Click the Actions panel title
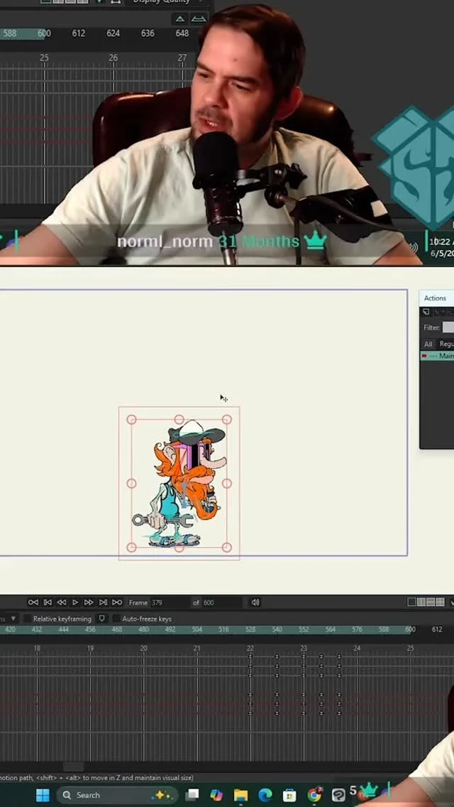Viewport: 454px width, 807px height. tap(435, 298)
